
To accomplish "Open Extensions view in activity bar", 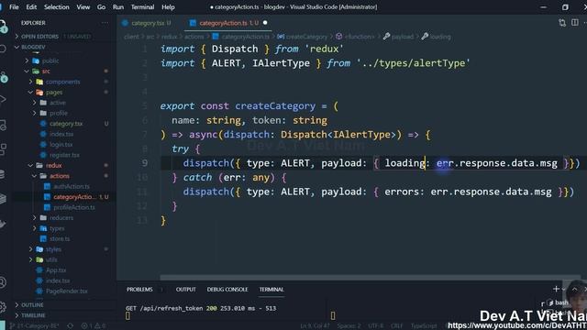I will [x=3, y=148].
